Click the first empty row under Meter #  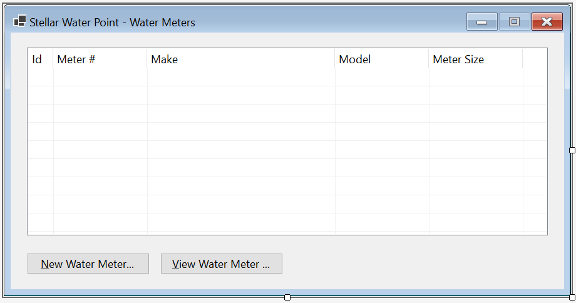point(100,78)
